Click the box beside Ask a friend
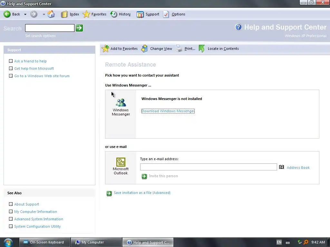Screen dimensions: 330x247 [x=11, y=61]
